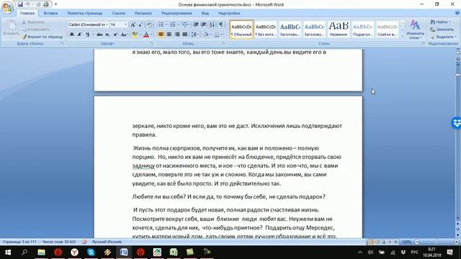Apply the Название style
The width and height of the screenshot is (461, 259).
click(x=339, y=29)
